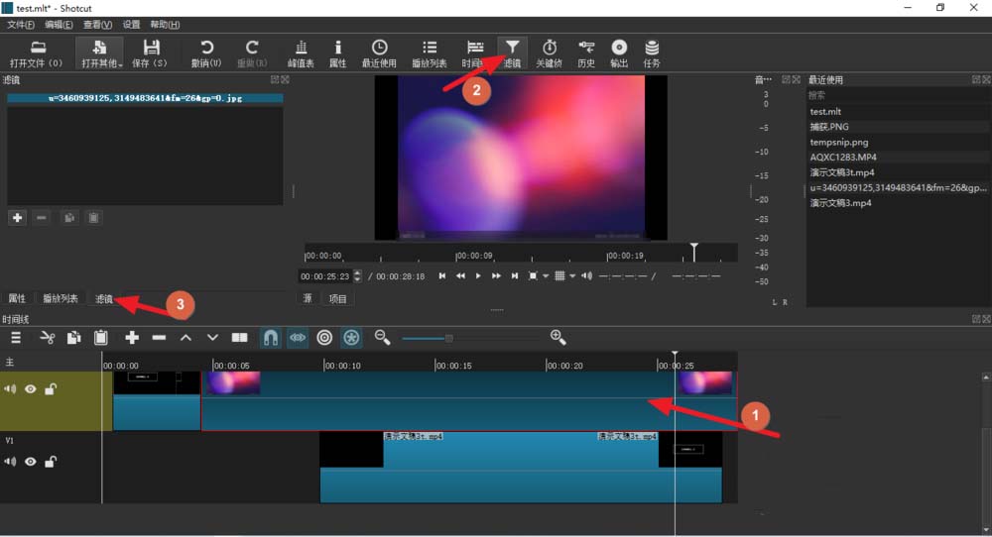
Task: Click the 关键帧 (Keyframes) stopwatch icon
Action: (549, 53)
